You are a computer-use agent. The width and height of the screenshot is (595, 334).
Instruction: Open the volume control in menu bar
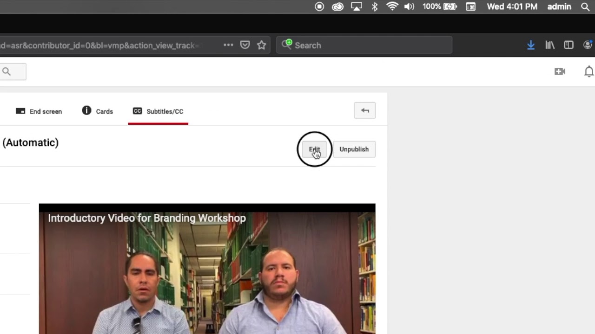click(x=409, y=6)
